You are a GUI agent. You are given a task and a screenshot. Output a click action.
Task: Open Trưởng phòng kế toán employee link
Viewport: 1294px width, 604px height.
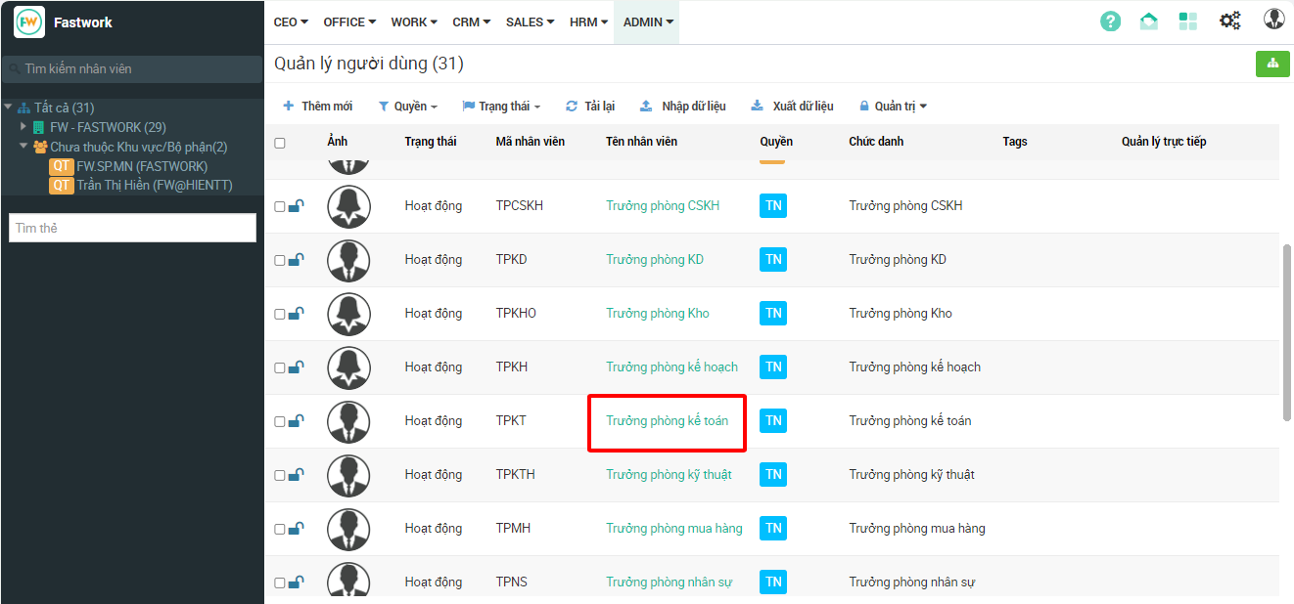(667, 421)
